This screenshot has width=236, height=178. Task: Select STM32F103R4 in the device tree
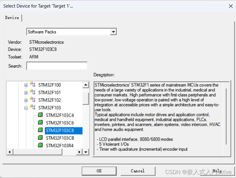tap(60, 146)
